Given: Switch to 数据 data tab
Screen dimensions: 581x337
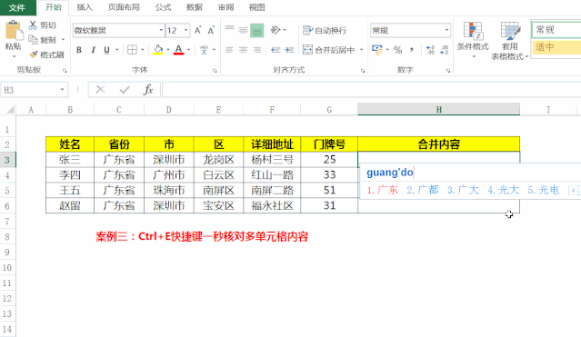Looking at the screenshot, I should pos(195,7).
